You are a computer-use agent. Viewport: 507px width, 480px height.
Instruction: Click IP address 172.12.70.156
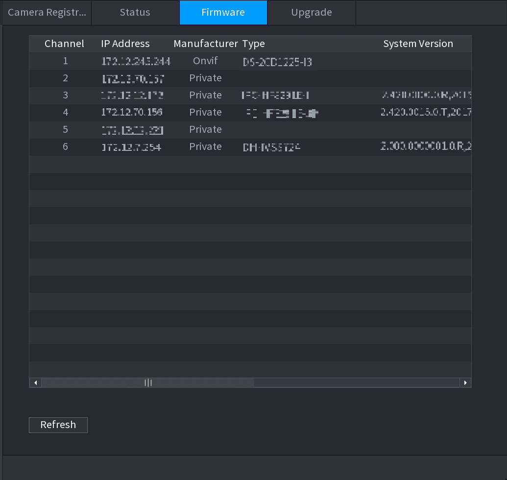[x=132, y=112]
